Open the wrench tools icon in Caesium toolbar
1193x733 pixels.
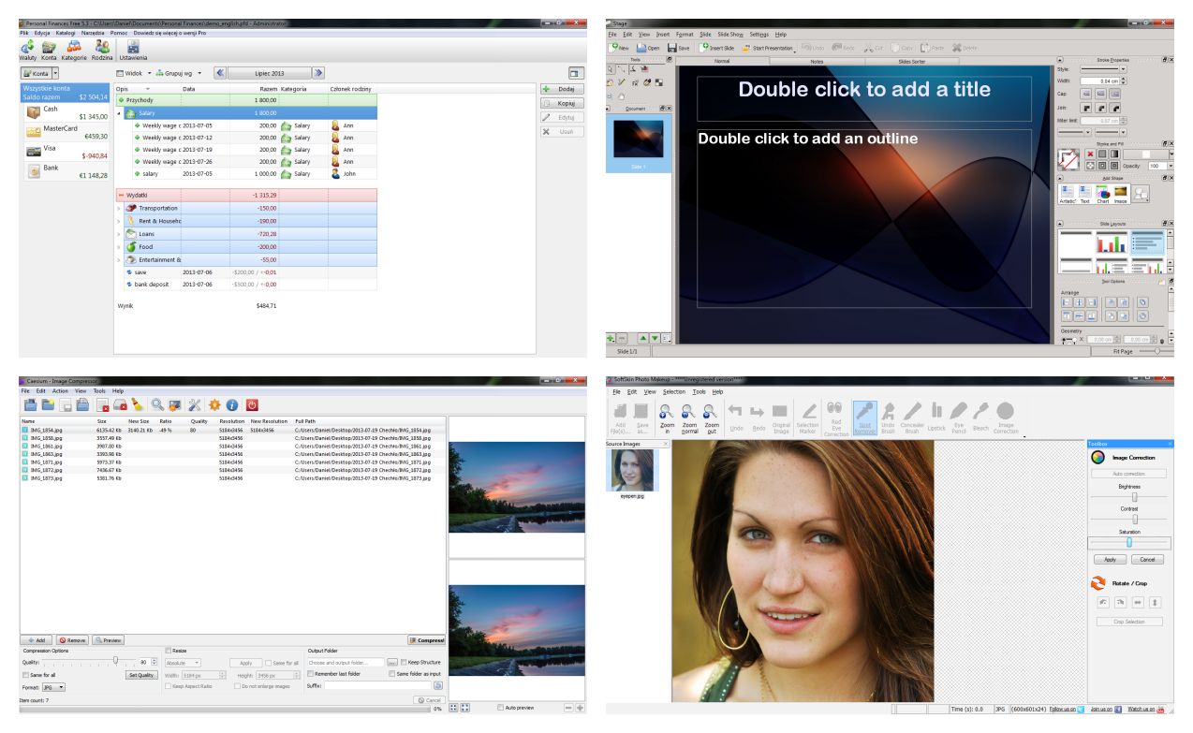(x=195, y=404)
